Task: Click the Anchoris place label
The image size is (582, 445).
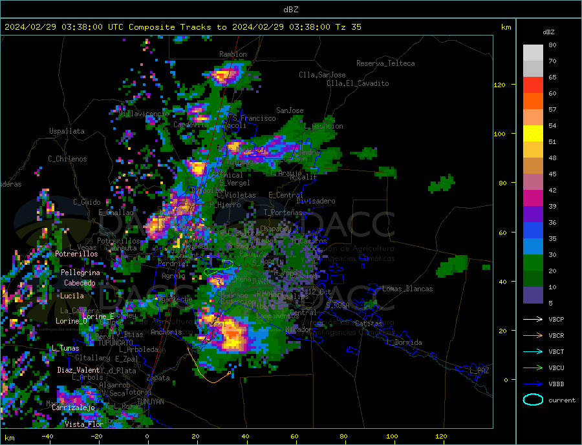Action: pos(166,332)
